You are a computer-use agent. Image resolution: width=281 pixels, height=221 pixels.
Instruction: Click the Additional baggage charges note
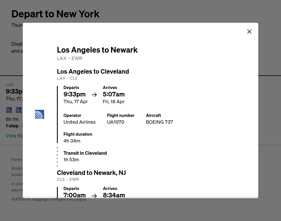(x=49, y=199)
